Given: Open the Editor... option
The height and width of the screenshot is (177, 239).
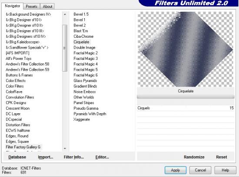Looking at the screenshot, I should tap(102, 157).
